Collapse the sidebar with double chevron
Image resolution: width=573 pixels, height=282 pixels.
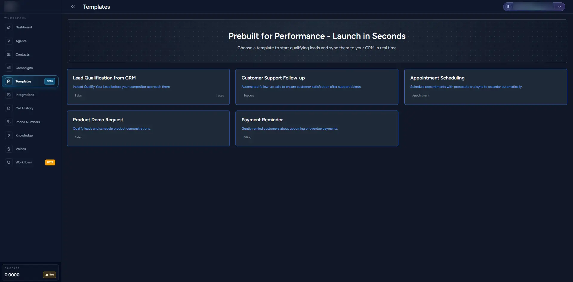pos(73,7)
